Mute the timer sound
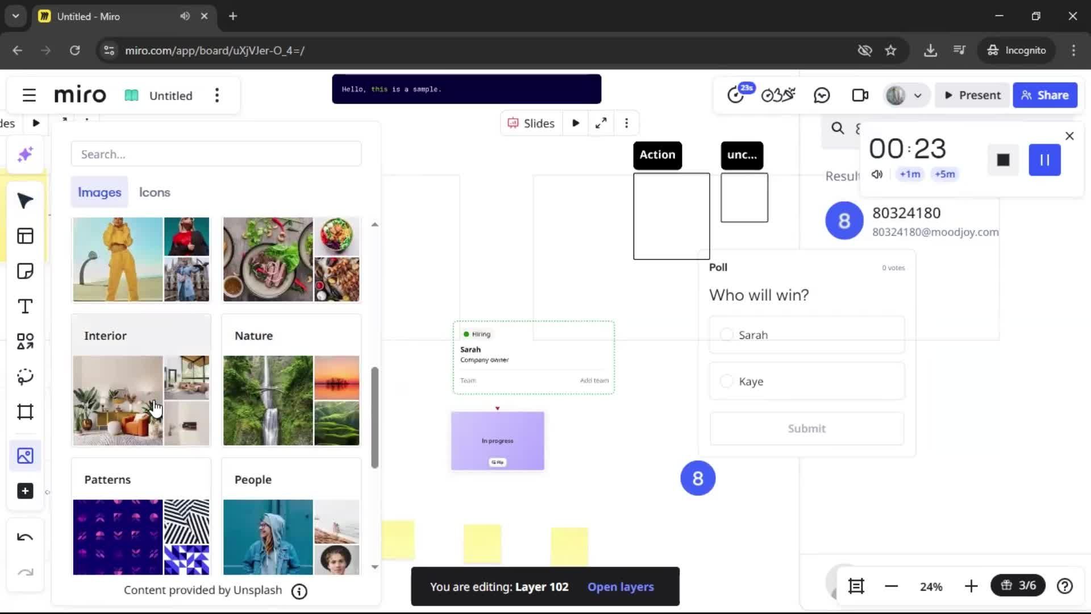The image size is (1091, 614). (x=877, y=174)
